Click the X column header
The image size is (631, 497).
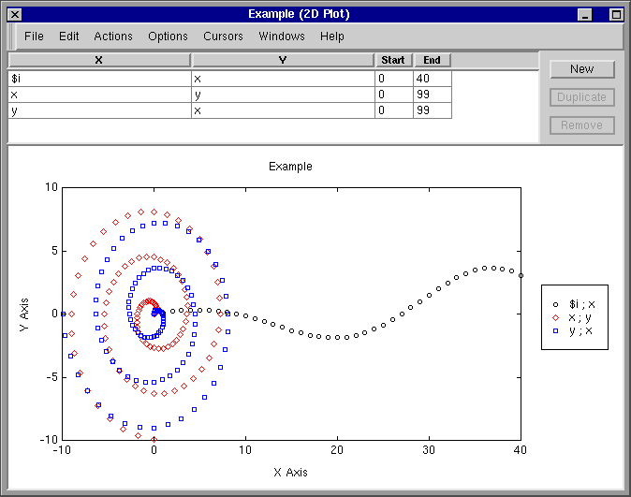click(99, 60)
